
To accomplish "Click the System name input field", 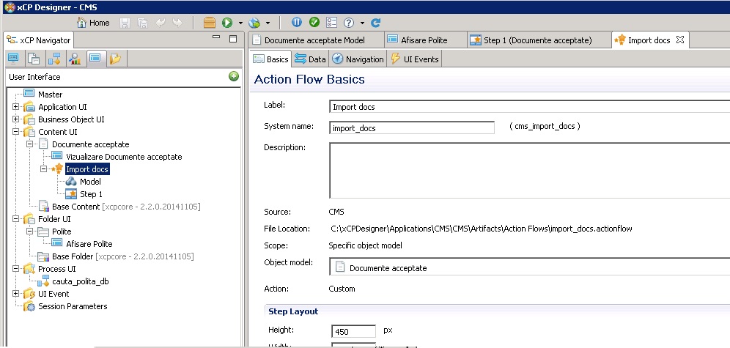I will coord(412,127).
